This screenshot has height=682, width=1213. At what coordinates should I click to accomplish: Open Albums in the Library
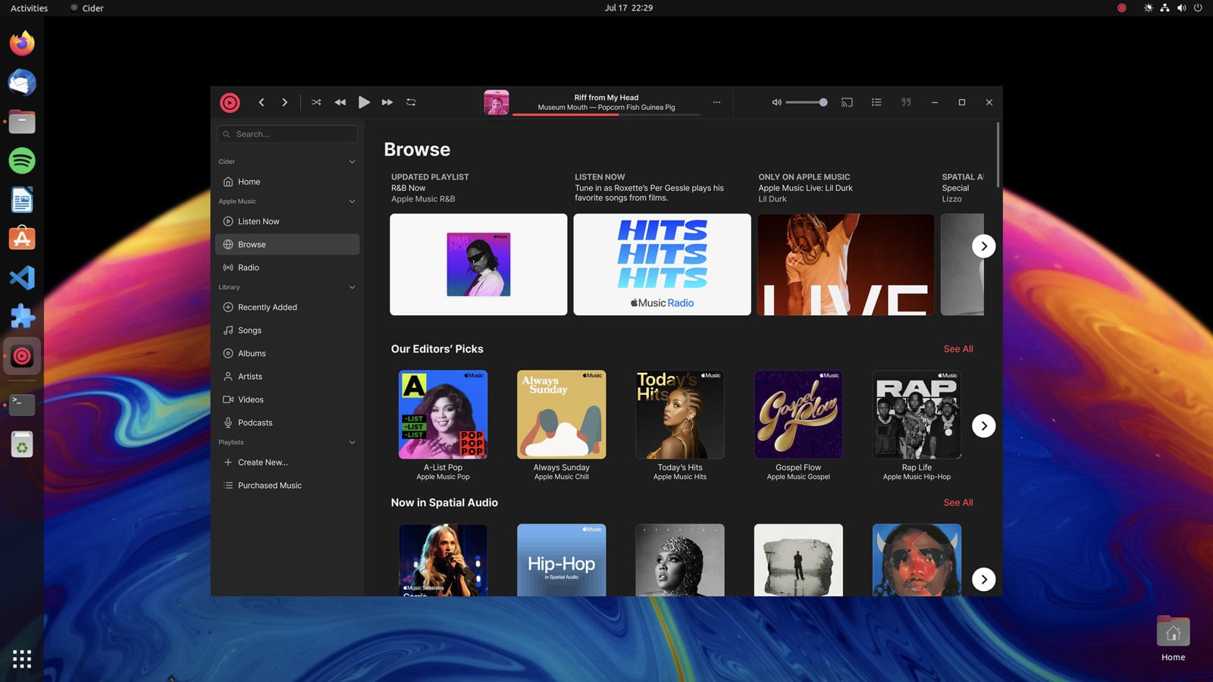click(x=287, y=353)
